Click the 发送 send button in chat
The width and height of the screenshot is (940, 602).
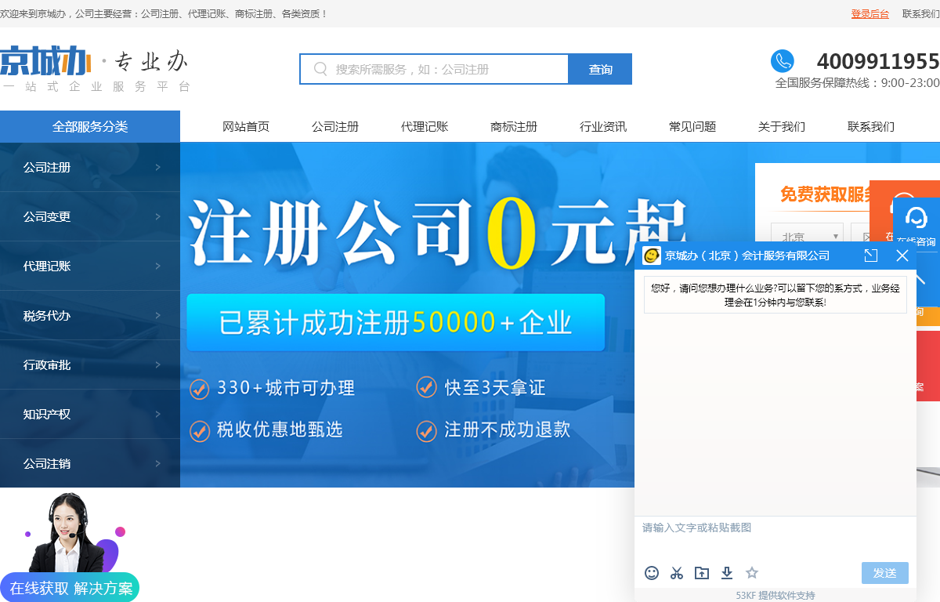(884, 573)
